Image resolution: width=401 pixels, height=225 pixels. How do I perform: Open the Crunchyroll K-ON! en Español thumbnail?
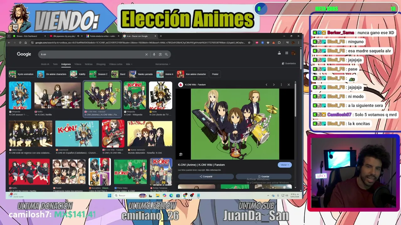(77, 134)
